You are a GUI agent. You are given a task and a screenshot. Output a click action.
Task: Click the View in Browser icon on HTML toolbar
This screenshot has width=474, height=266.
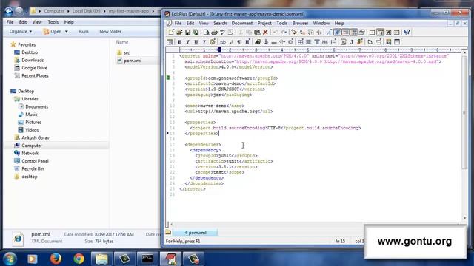point(170,42)
